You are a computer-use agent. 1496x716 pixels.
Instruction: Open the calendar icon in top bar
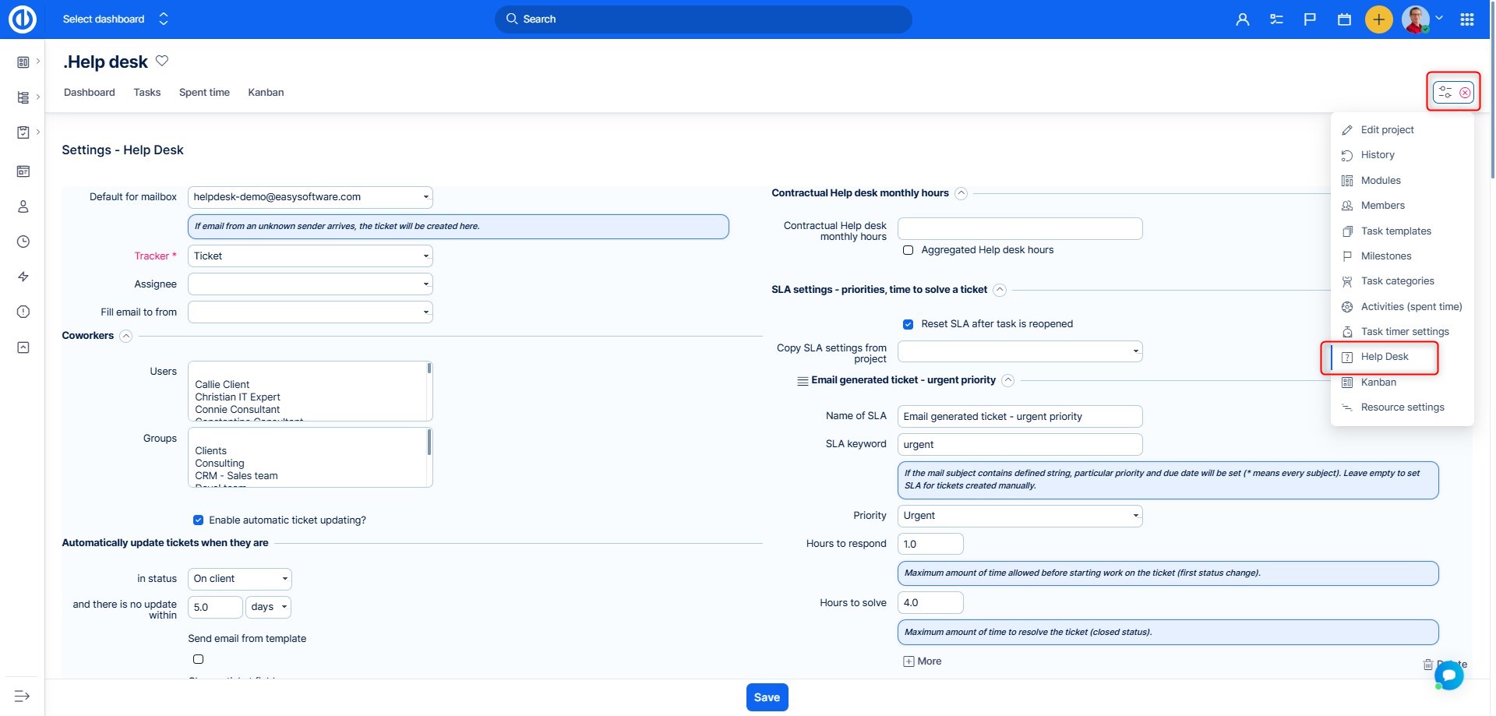[1344, 19]
